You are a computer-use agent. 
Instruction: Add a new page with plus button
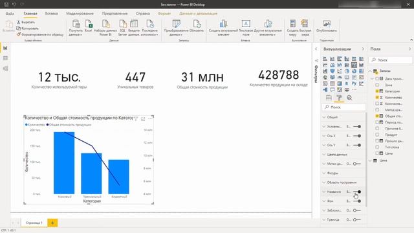tap(52, 223)
